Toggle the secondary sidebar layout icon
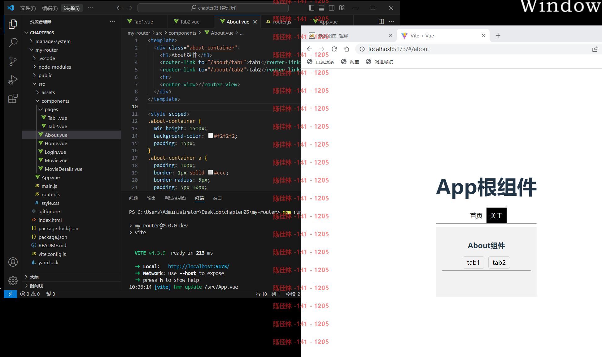The height and width of the screenshot is (357, 602). click(x=332, y=8)
